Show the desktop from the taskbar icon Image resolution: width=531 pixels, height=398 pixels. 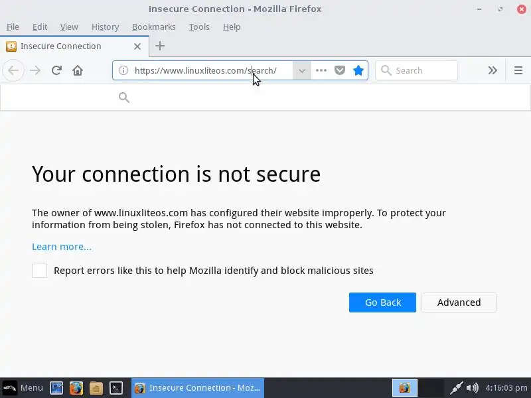click(56, 388)
